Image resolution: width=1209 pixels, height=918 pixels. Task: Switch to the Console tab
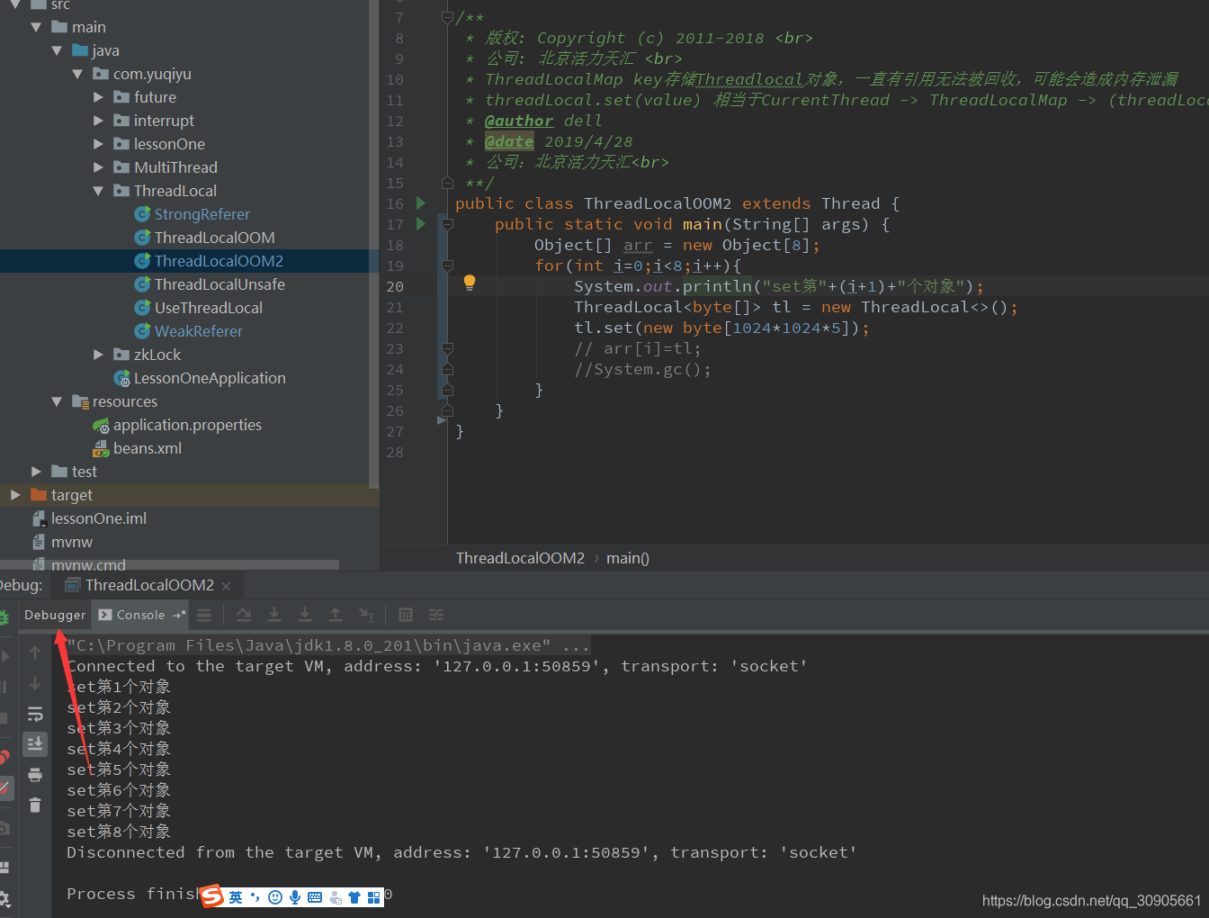(141, 615)
